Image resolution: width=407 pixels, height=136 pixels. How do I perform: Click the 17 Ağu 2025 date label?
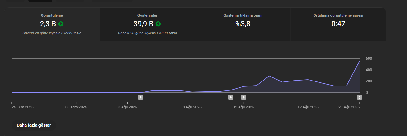(308, 107)
